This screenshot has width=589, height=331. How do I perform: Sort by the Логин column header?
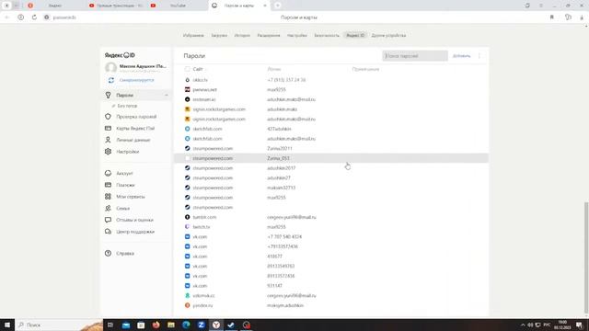click(274, 69)
